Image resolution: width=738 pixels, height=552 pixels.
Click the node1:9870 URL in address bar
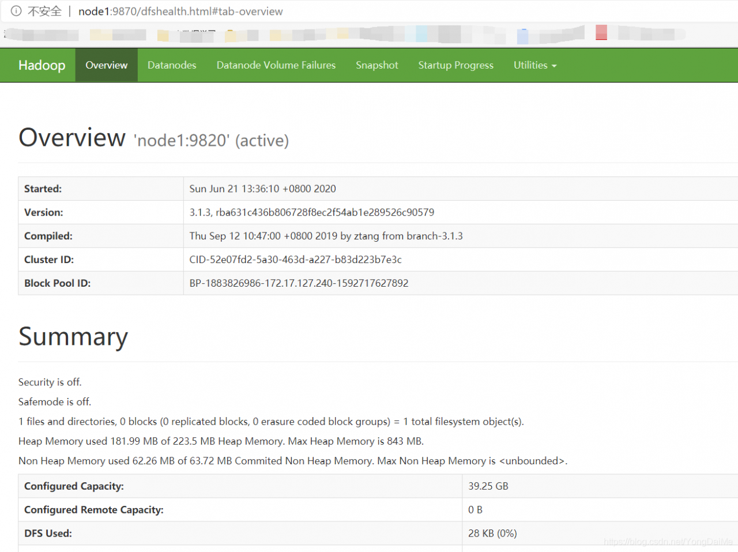pos(180,11)
